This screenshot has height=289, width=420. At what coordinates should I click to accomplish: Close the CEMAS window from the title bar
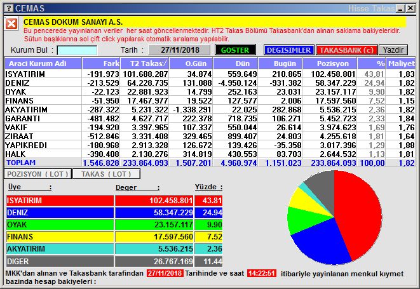[410, 8]
